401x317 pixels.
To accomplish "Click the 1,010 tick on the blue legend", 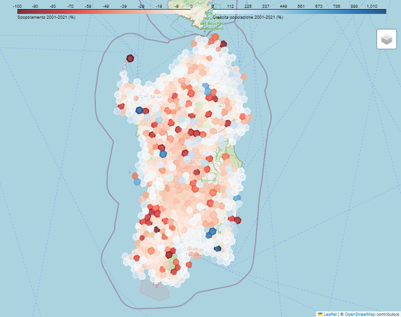I will click(372, 6).
